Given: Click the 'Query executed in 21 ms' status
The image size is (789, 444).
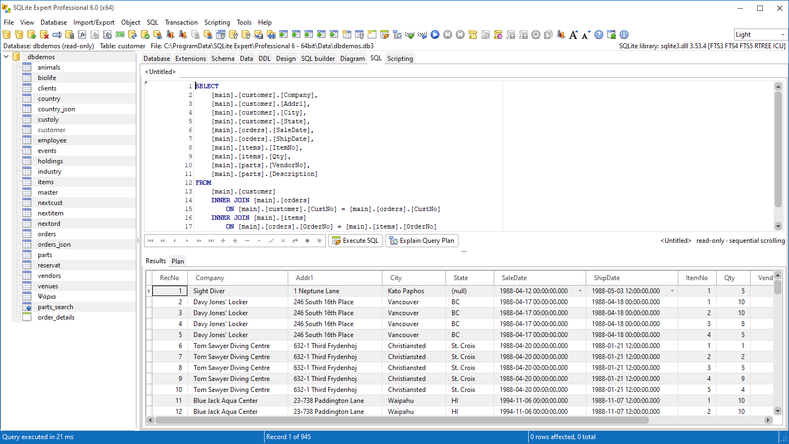Looking at the screenshot, I should point(38,437).
